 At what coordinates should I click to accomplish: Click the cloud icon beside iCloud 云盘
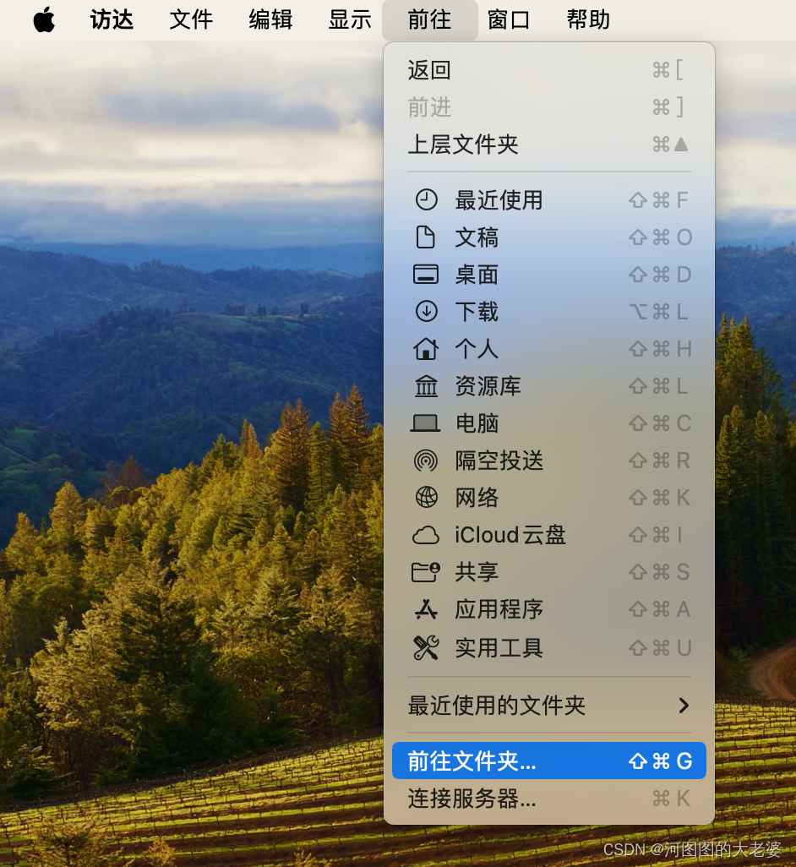[426, 535]
